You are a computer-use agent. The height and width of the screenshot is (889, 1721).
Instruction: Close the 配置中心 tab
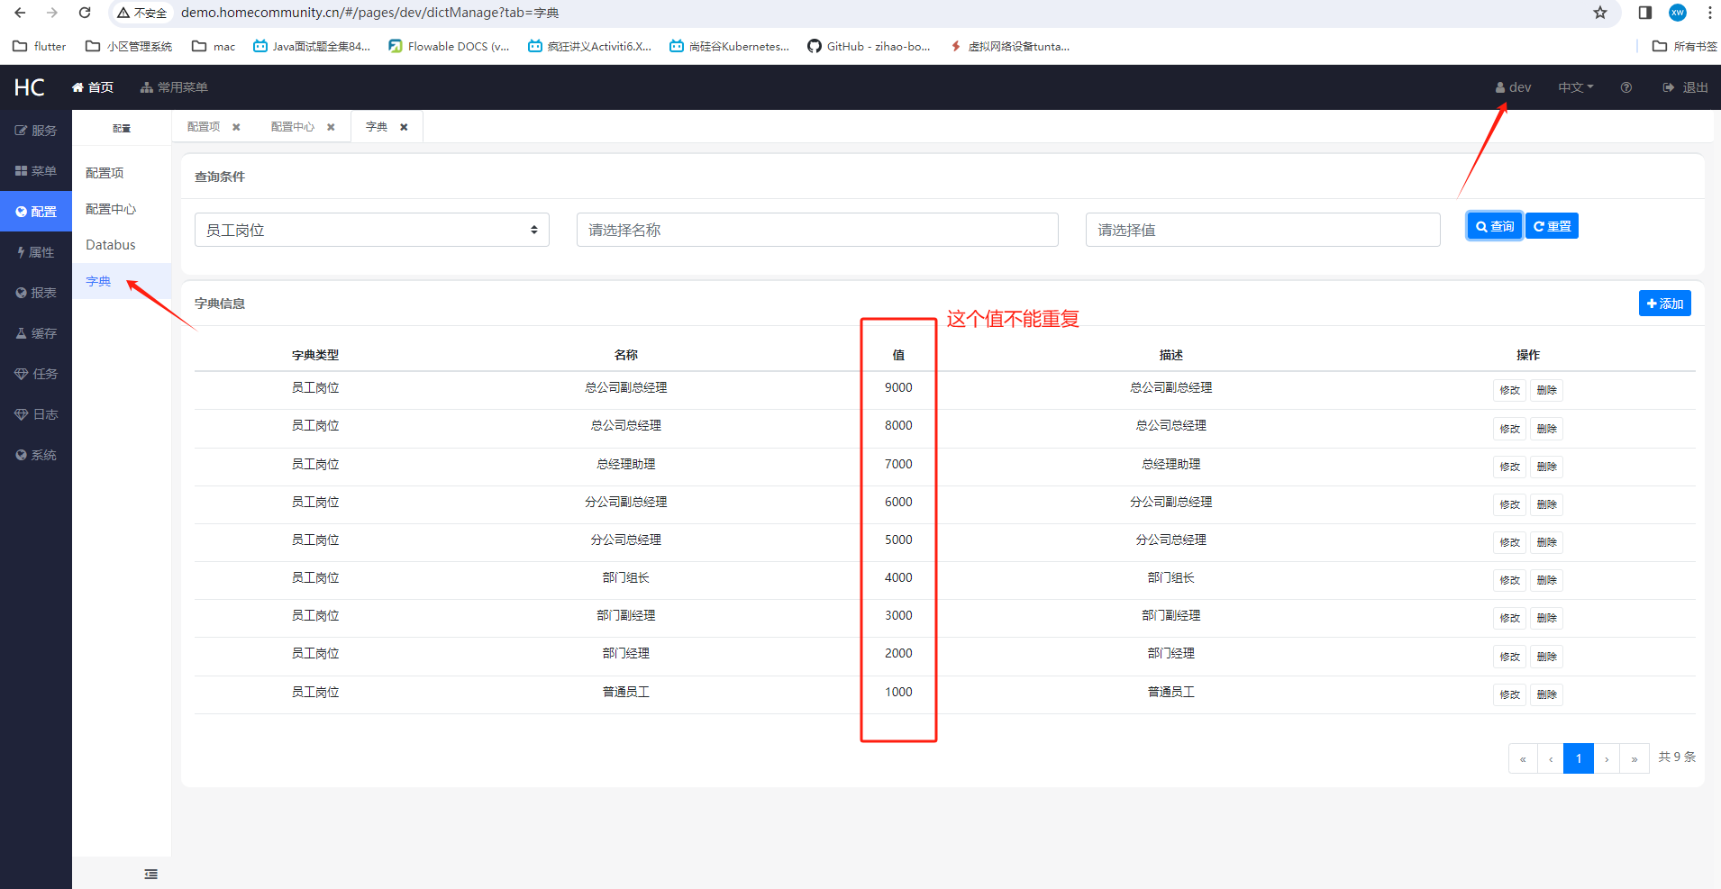click(331, 127)
